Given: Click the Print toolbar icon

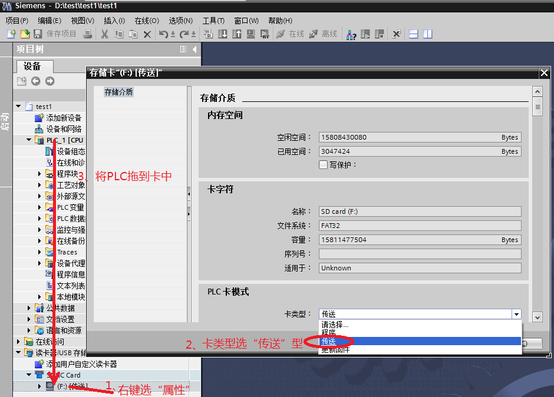Looking at the screenshot, I should tap(88, 34).
